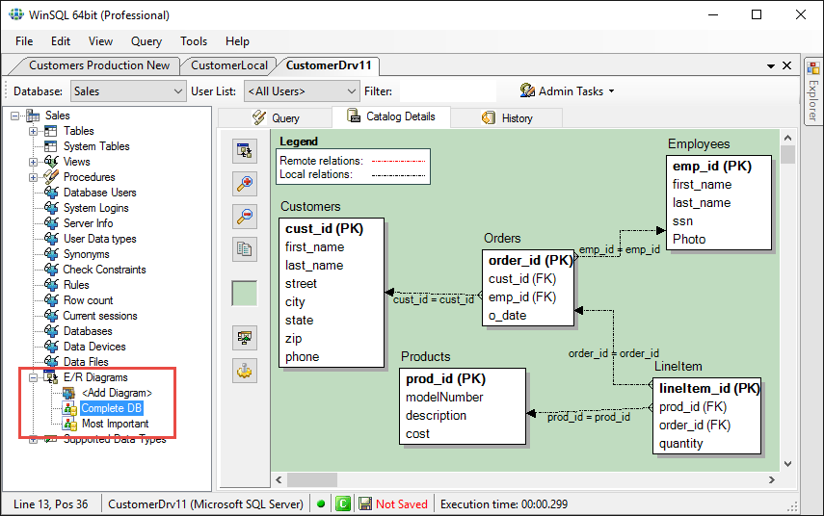The image size is (824, 516).
Task: Click the save disk icon in status bar
Action: (365, 503)
